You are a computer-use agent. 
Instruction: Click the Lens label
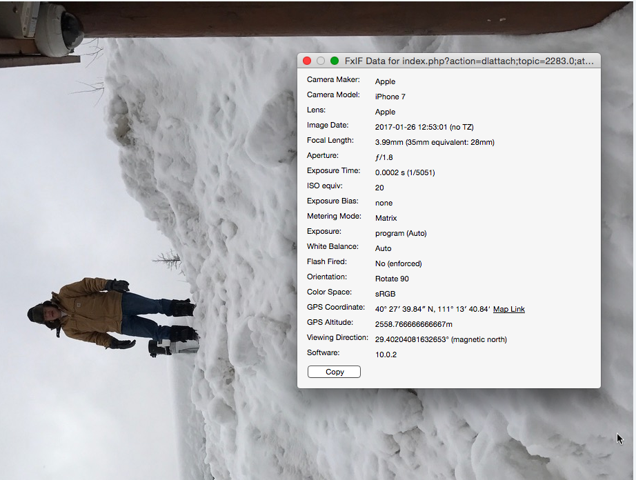click(x=317, y=110)
